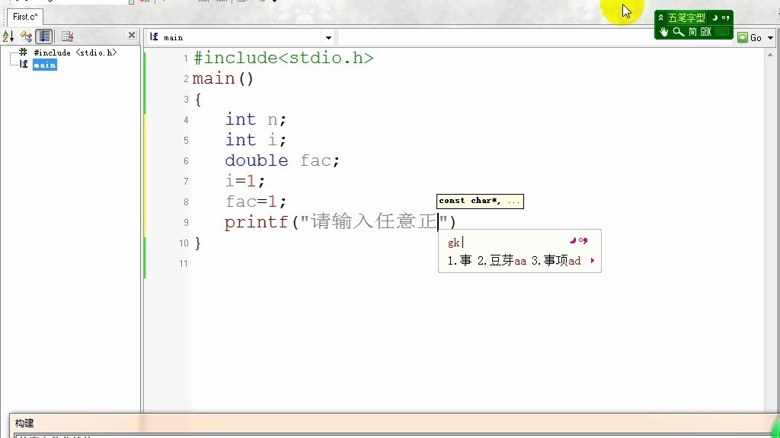Sort symbols alphabetically with the A-Z icon
The image size is (780, 438).
point(8,36)
